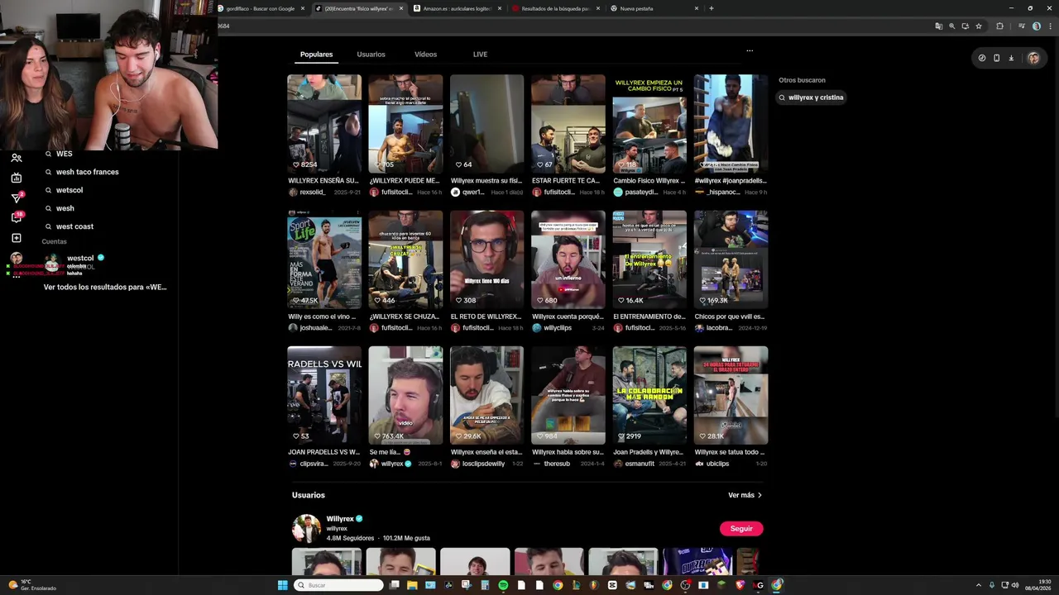Screen dimensions: 1059x595
Task: Open the Willyrex user profile name
Action: pos(340,519)
